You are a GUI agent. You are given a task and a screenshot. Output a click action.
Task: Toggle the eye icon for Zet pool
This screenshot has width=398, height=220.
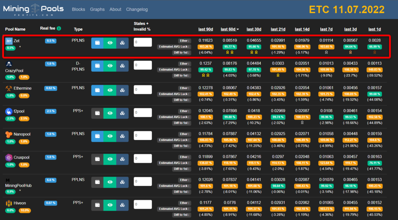click(x=110, y=43)
